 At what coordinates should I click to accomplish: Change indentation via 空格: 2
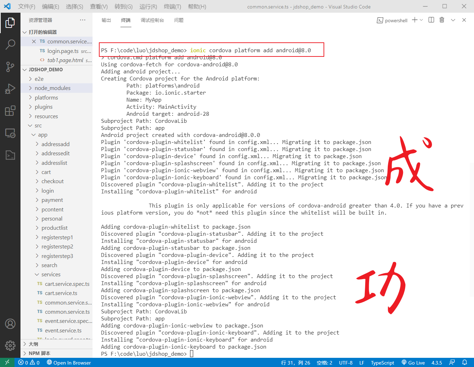point(325,362)
